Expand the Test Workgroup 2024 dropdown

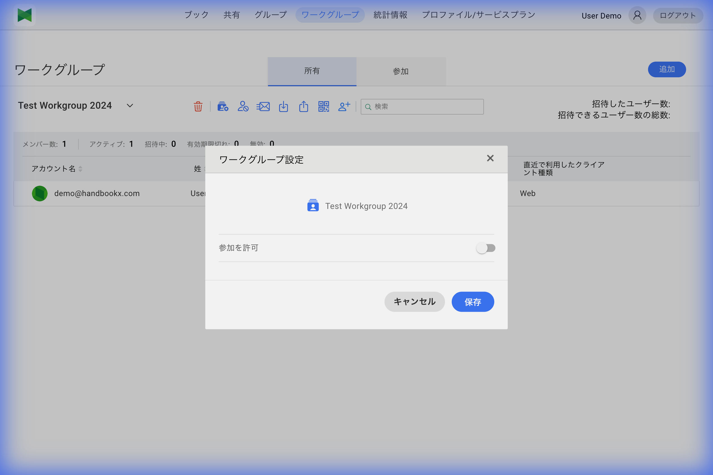[x=130, y=106]
